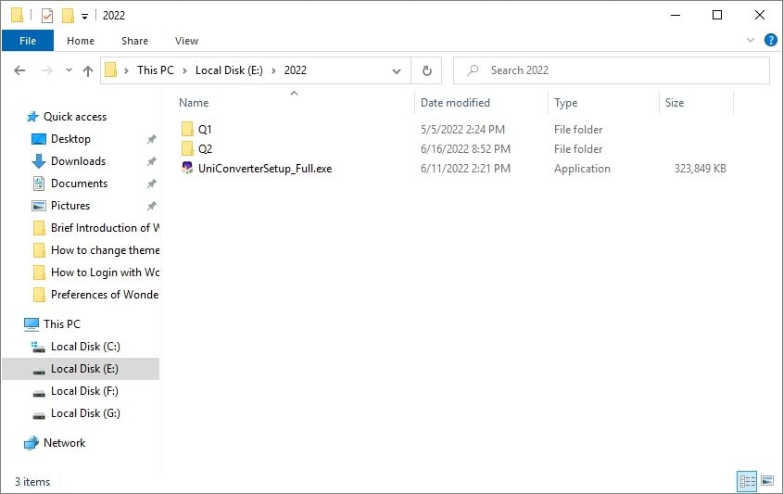
Task: Refresh the 2022 folder
Action: [426, 70]
